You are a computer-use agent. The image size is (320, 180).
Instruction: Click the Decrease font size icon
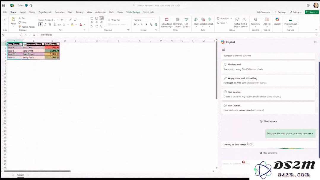point(75,20)
